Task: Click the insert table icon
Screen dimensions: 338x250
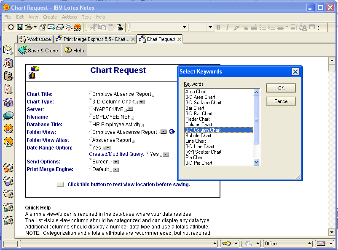Action: point(312,27)
